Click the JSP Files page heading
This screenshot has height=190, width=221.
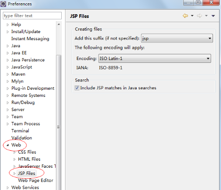(80, 16)
